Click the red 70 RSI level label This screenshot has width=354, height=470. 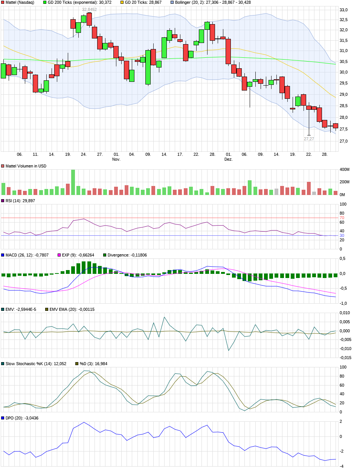click(342, 218)
